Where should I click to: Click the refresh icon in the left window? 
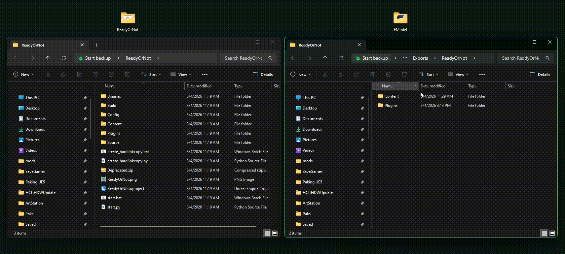(64, 58)
